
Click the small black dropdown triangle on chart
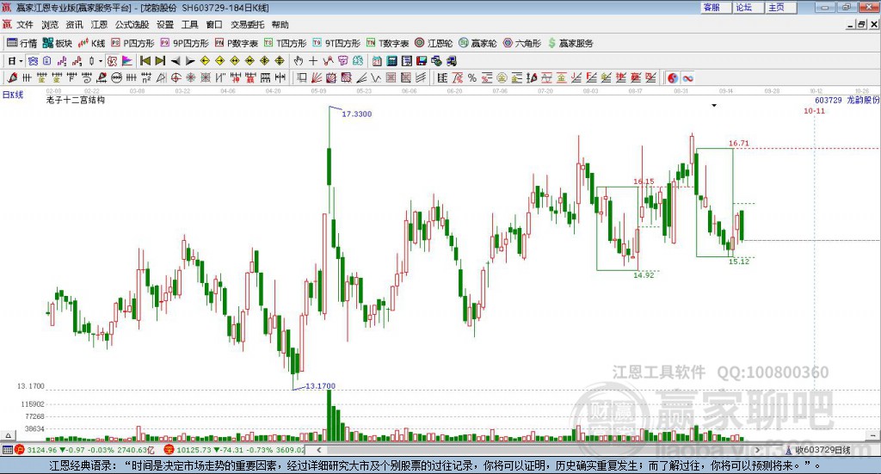(714, 106)
